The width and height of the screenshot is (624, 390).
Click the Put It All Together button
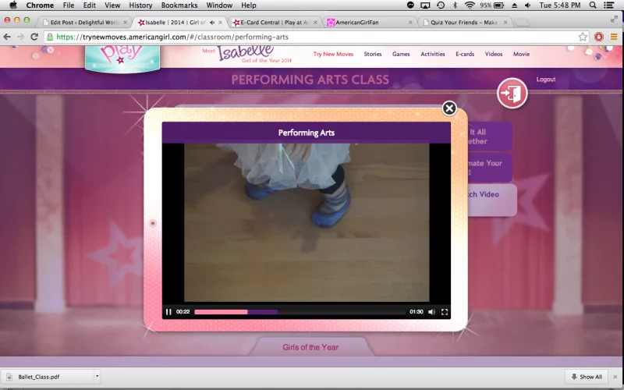(490, 136)
